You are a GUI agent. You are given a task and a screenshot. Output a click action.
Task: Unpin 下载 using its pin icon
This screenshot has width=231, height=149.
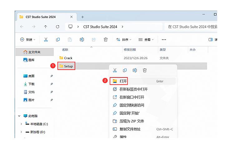tap(52, 84)
